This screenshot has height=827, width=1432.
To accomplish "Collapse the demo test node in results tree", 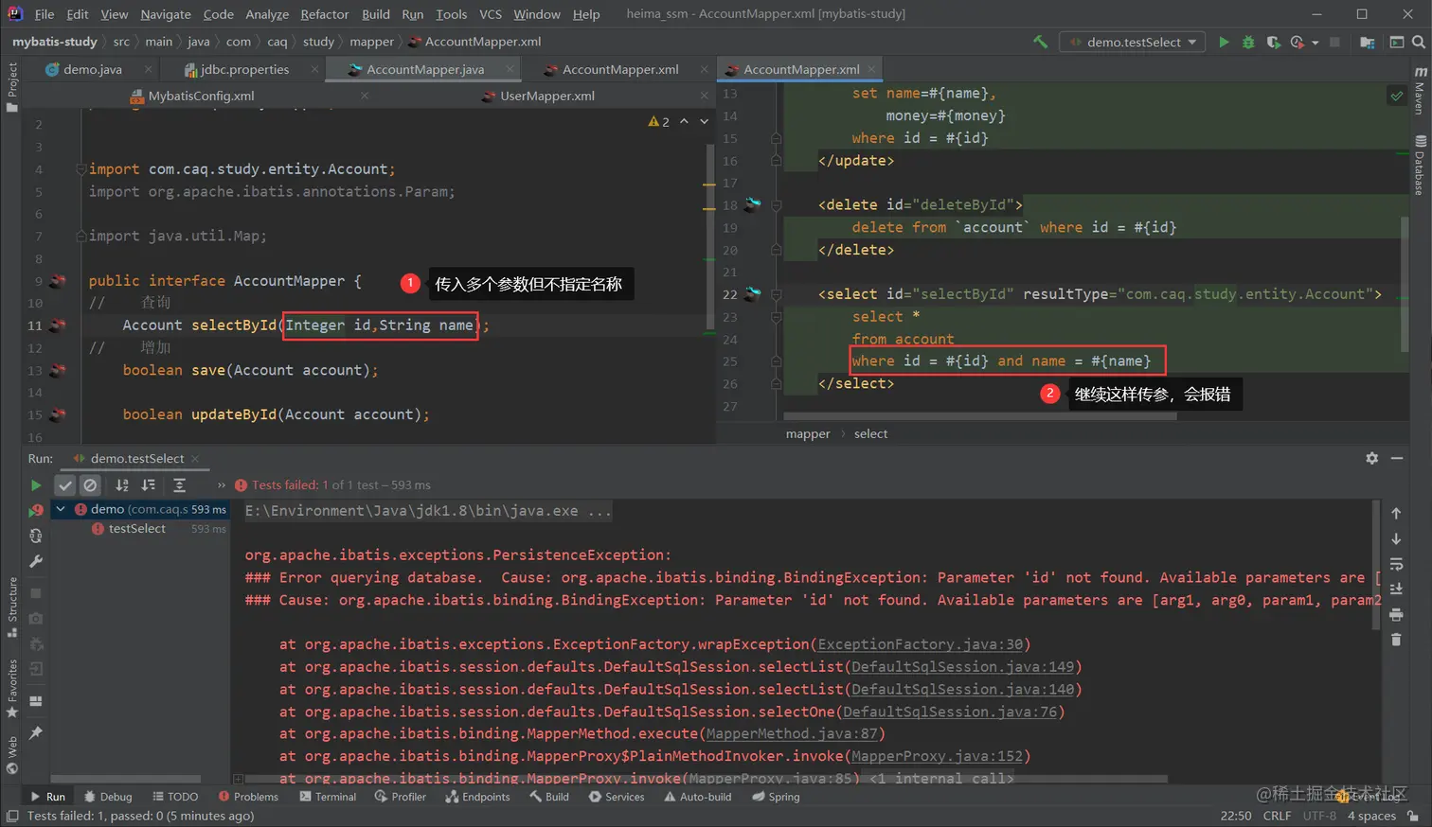I will tap(61, 509).
